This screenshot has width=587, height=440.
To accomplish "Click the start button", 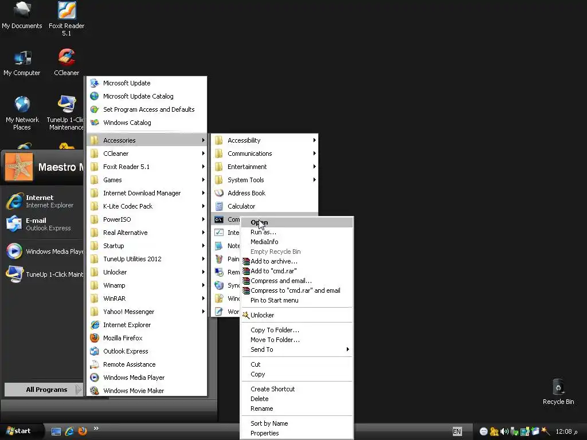I will coord(21,431).
